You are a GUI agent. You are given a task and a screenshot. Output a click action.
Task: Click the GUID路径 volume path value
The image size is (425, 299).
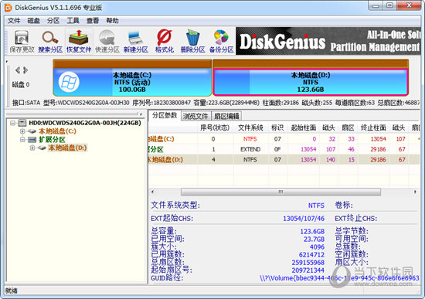click(x=339, y=278)
